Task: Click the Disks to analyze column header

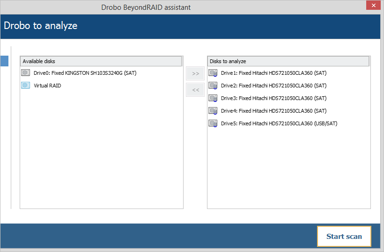Action: [x=288, y=61]
